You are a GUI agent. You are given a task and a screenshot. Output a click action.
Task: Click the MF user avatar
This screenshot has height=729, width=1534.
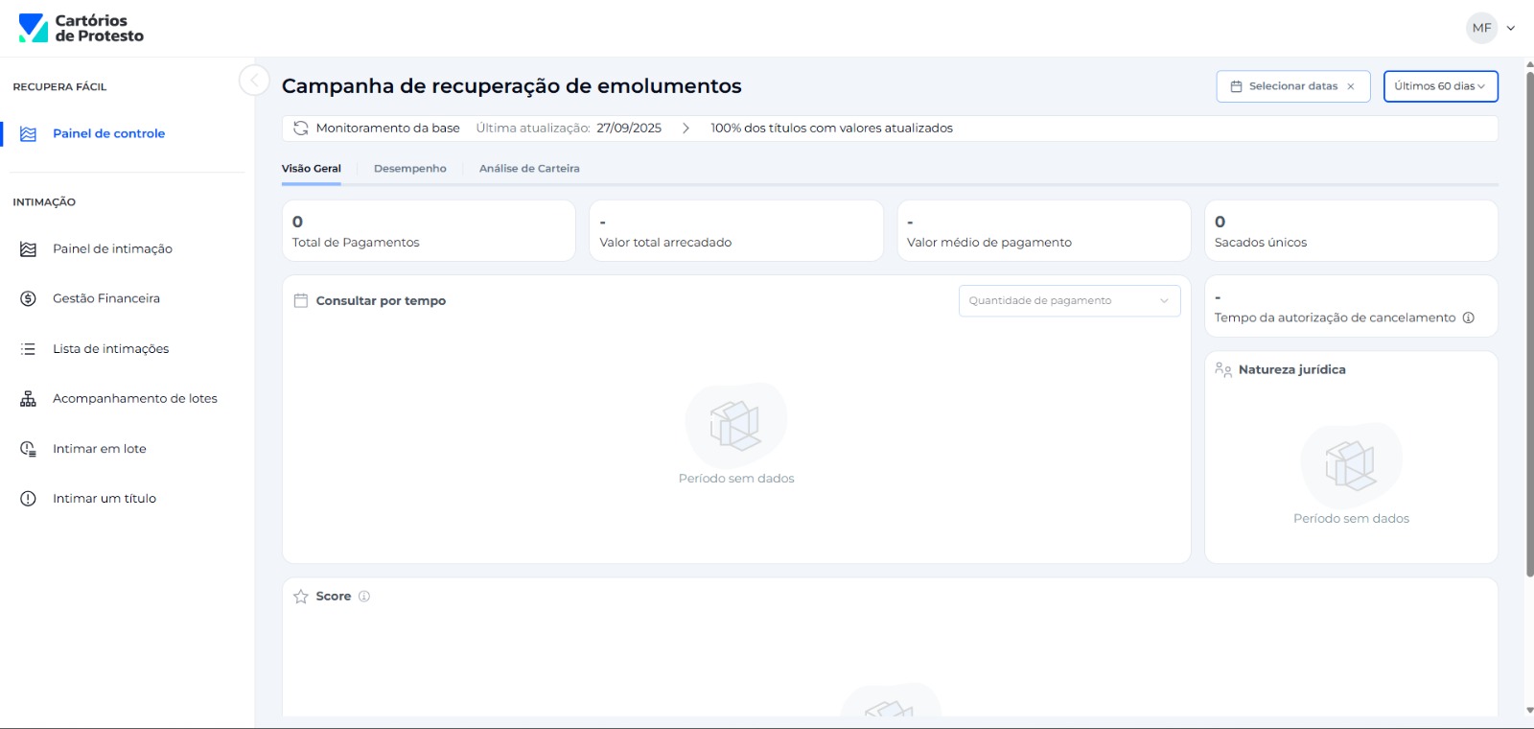(x=1481, y=28)
